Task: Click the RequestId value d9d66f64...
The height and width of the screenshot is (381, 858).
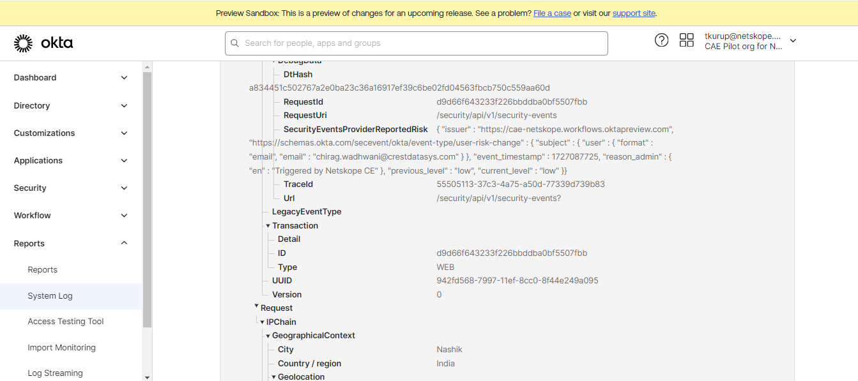Action: tap(512, 101)
